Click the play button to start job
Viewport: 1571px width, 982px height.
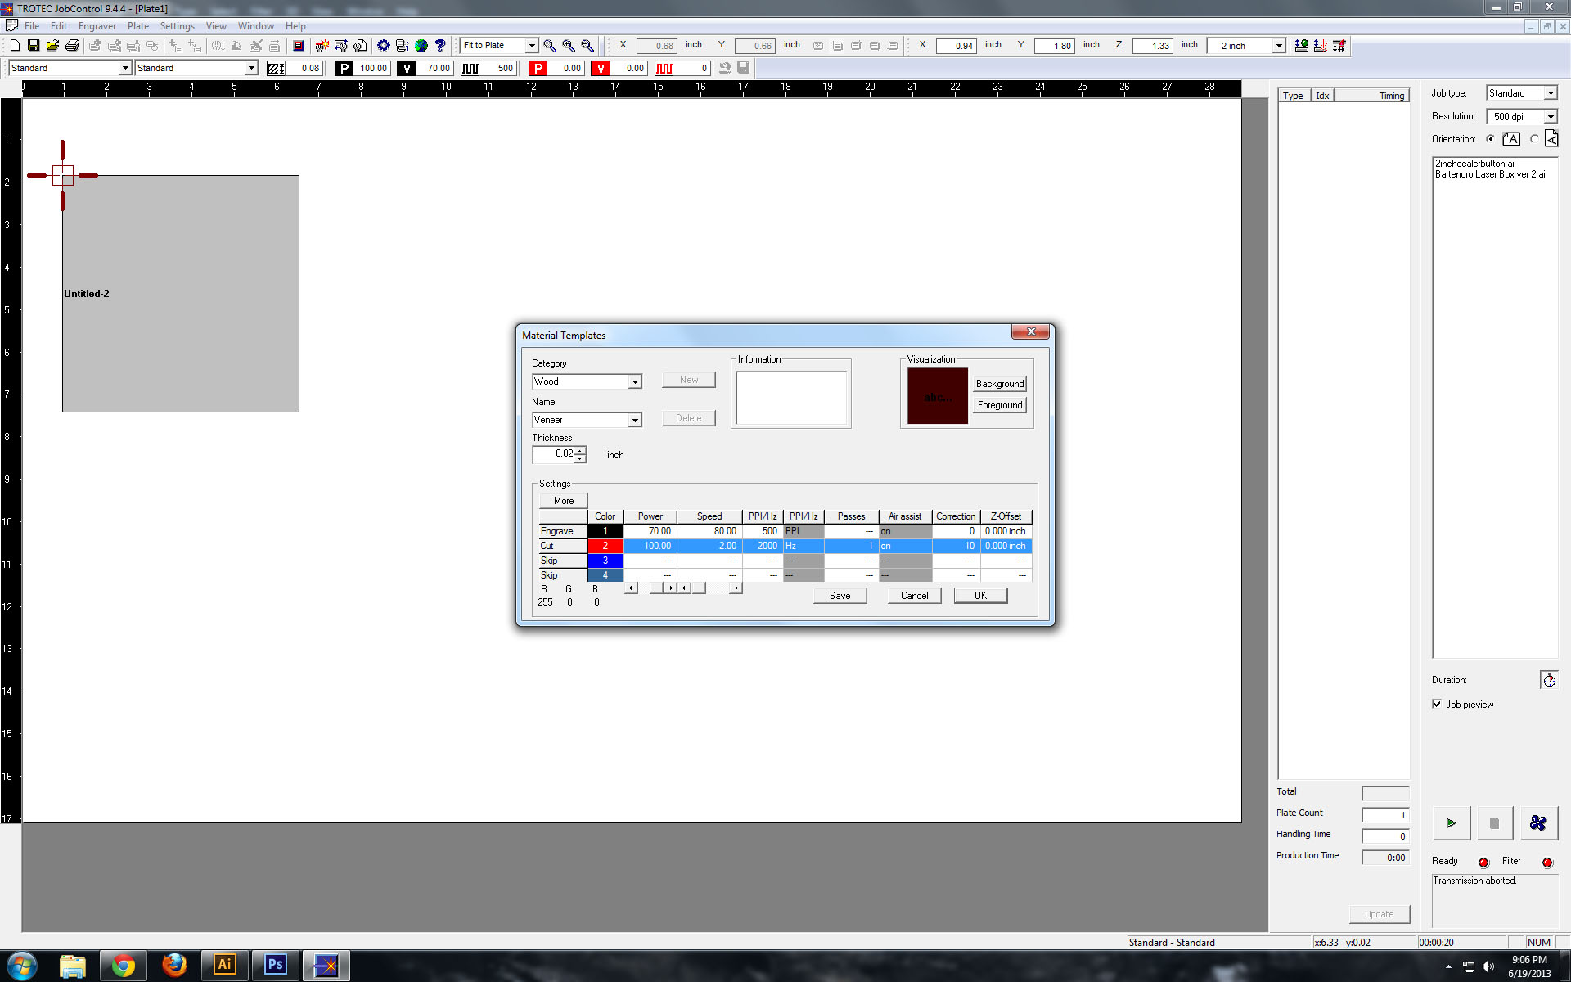click(1451, 823)
